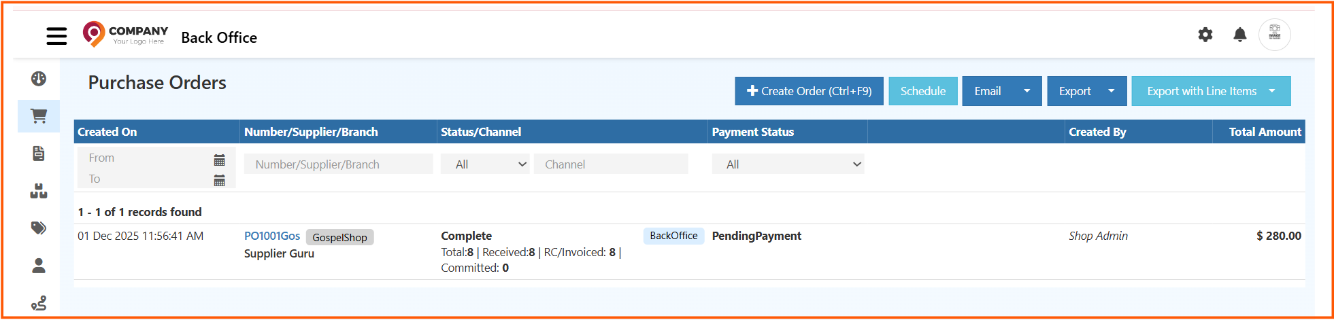Open purchase order PO1001Gos link
This screenshot has height=320, width=1334.
[x=272, y=236]
